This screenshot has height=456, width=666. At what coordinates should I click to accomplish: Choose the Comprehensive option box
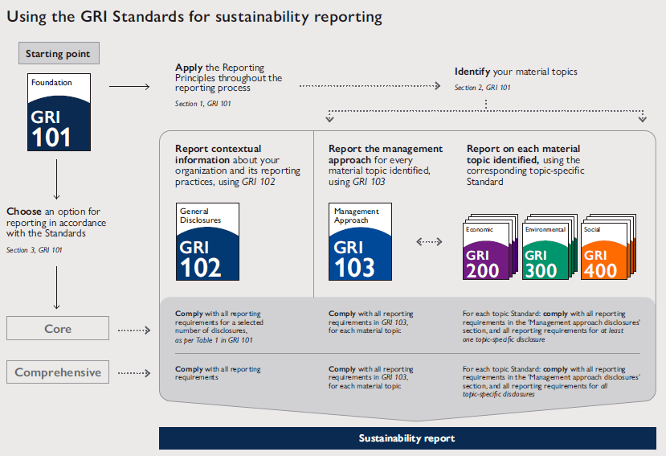click(57, 372)
